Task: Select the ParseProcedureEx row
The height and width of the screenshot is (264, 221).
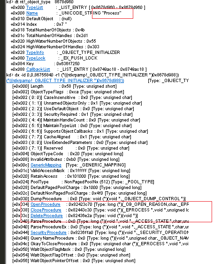Action: [x=100, y=227]
